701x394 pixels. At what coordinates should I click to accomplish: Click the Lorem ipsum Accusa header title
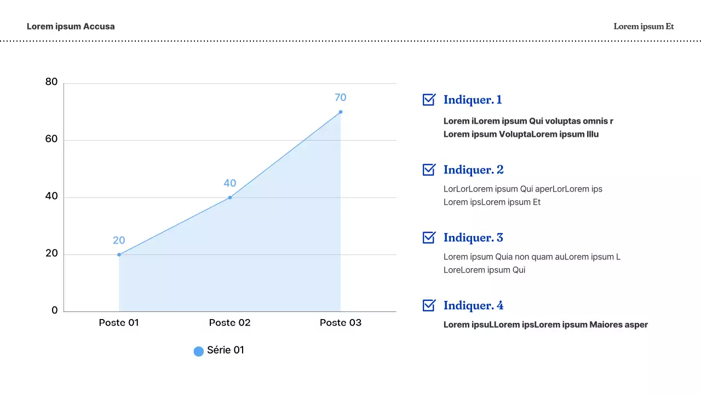point(71,26)
